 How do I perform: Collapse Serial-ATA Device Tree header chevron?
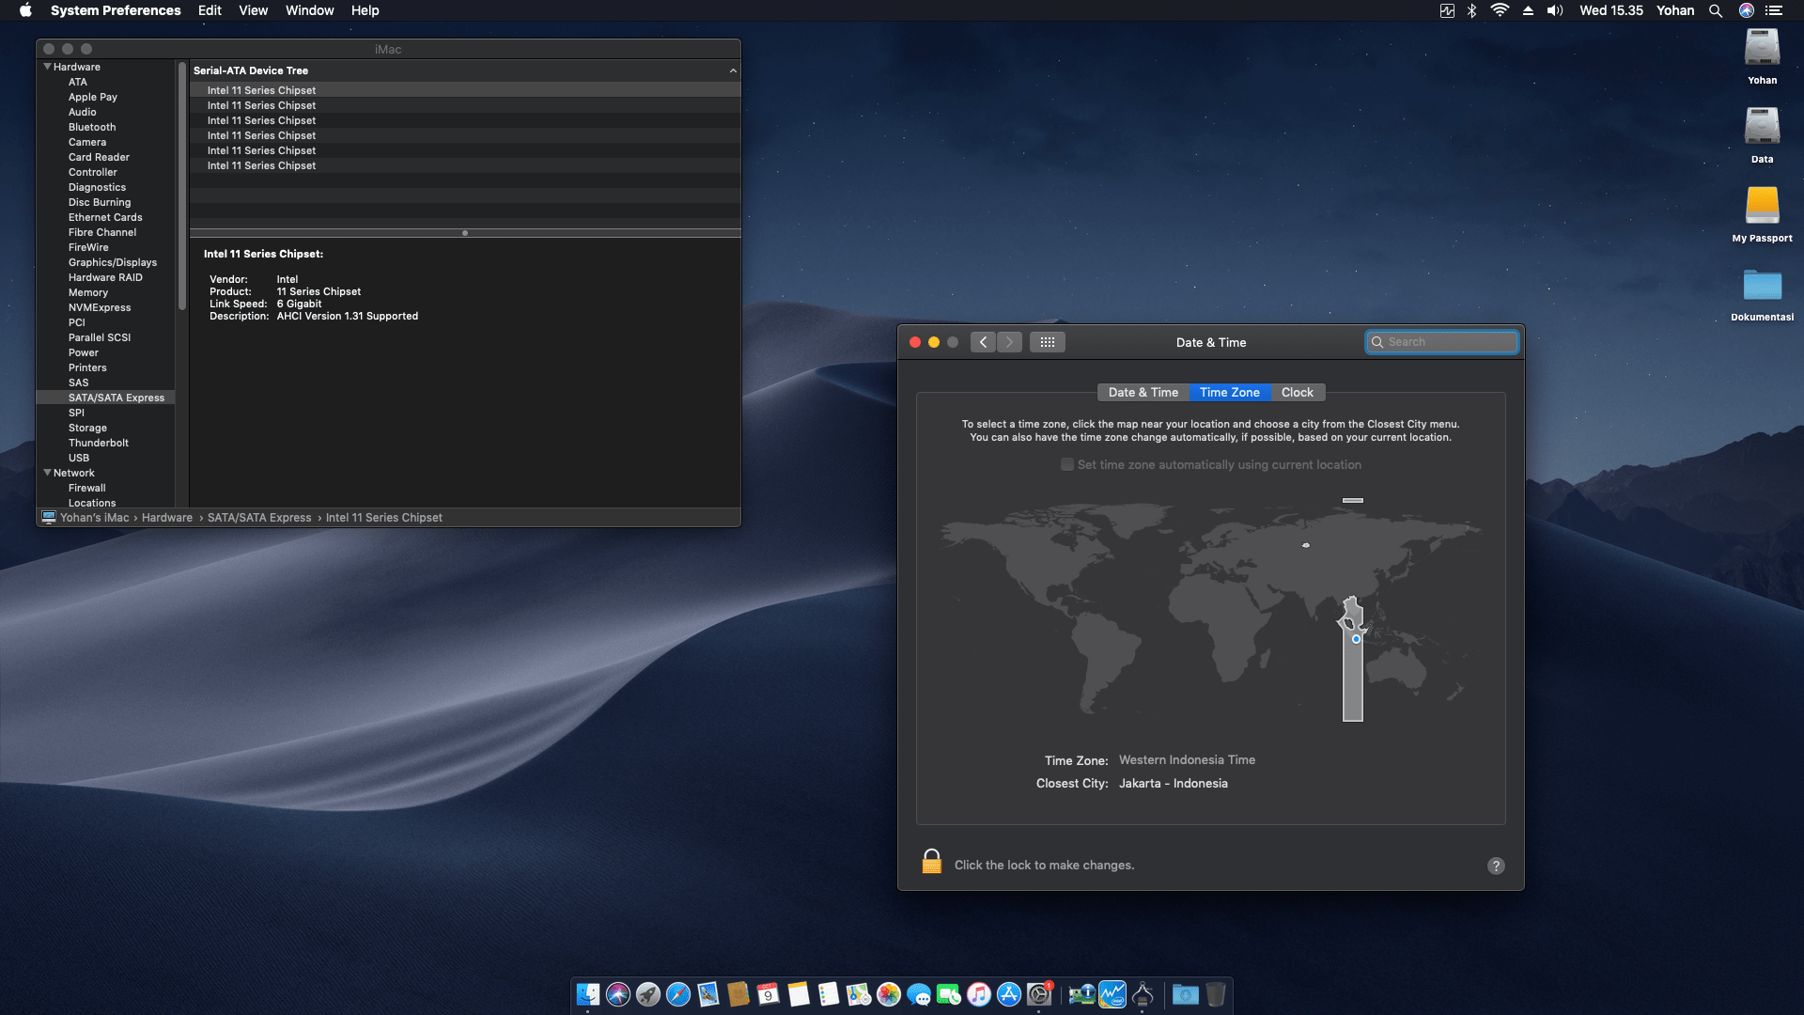pyautogui.click(x=733, y=70)
